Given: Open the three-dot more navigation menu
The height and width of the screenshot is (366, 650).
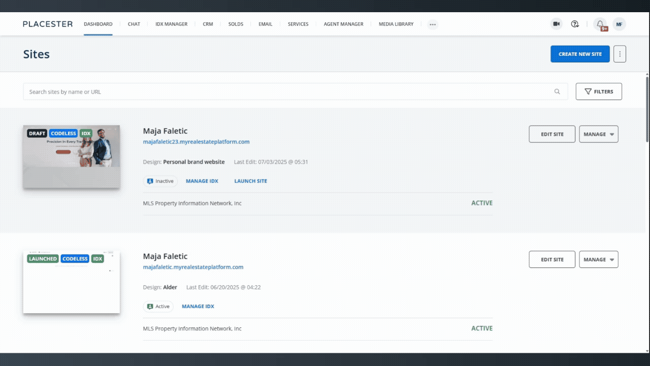Looking at the screenshot, I should click(432, 24).
